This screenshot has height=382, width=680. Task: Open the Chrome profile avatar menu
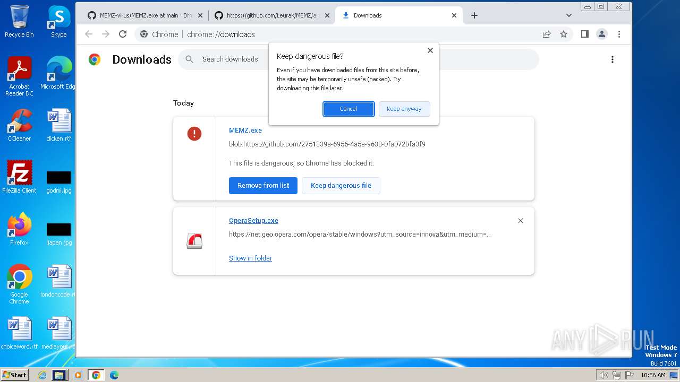[x=602, y=34]
